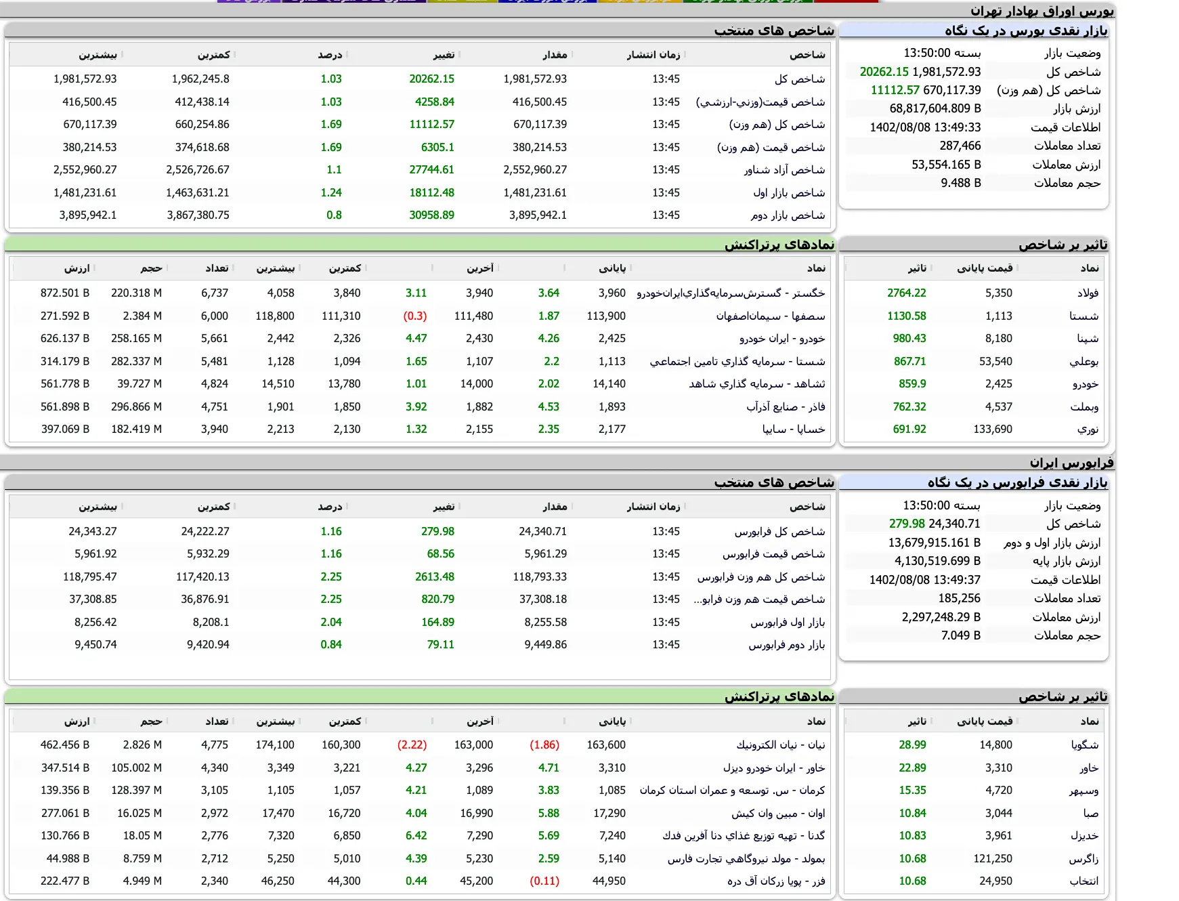Open خاور - ايران خودرو ديزل row
Screen dimensions: 1179x901
point(774,768)
